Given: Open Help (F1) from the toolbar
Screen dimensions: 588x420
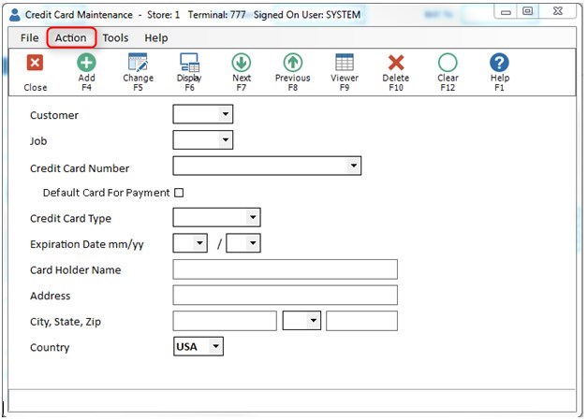Looking at the screenshot, I should (x=499, y=64).
